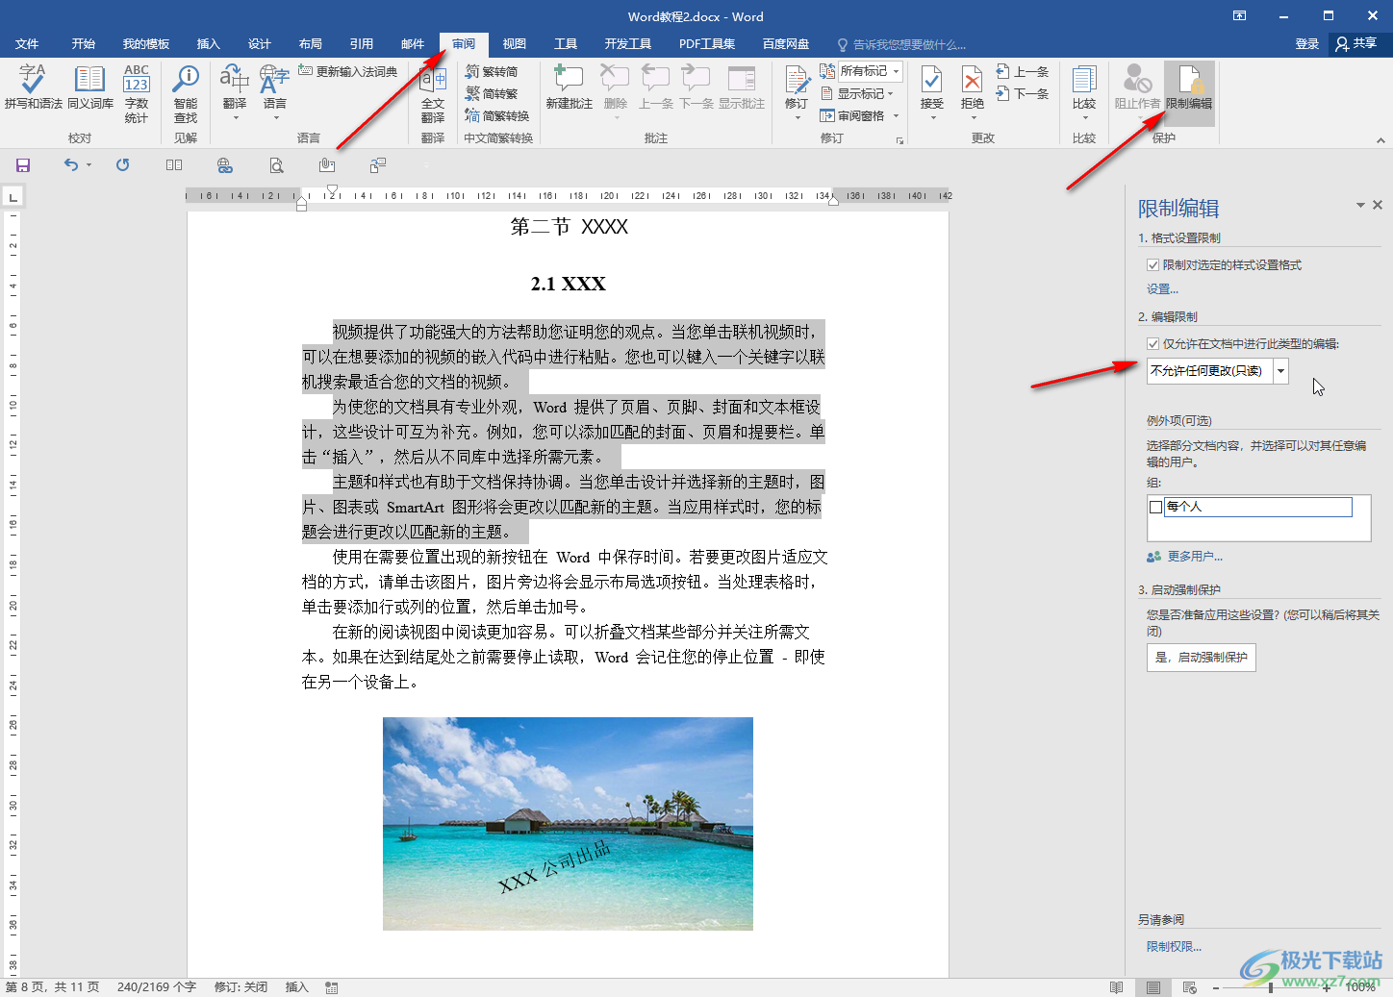
Task: Click the save icon in quick access toolbar
Action: coord(23,165)
